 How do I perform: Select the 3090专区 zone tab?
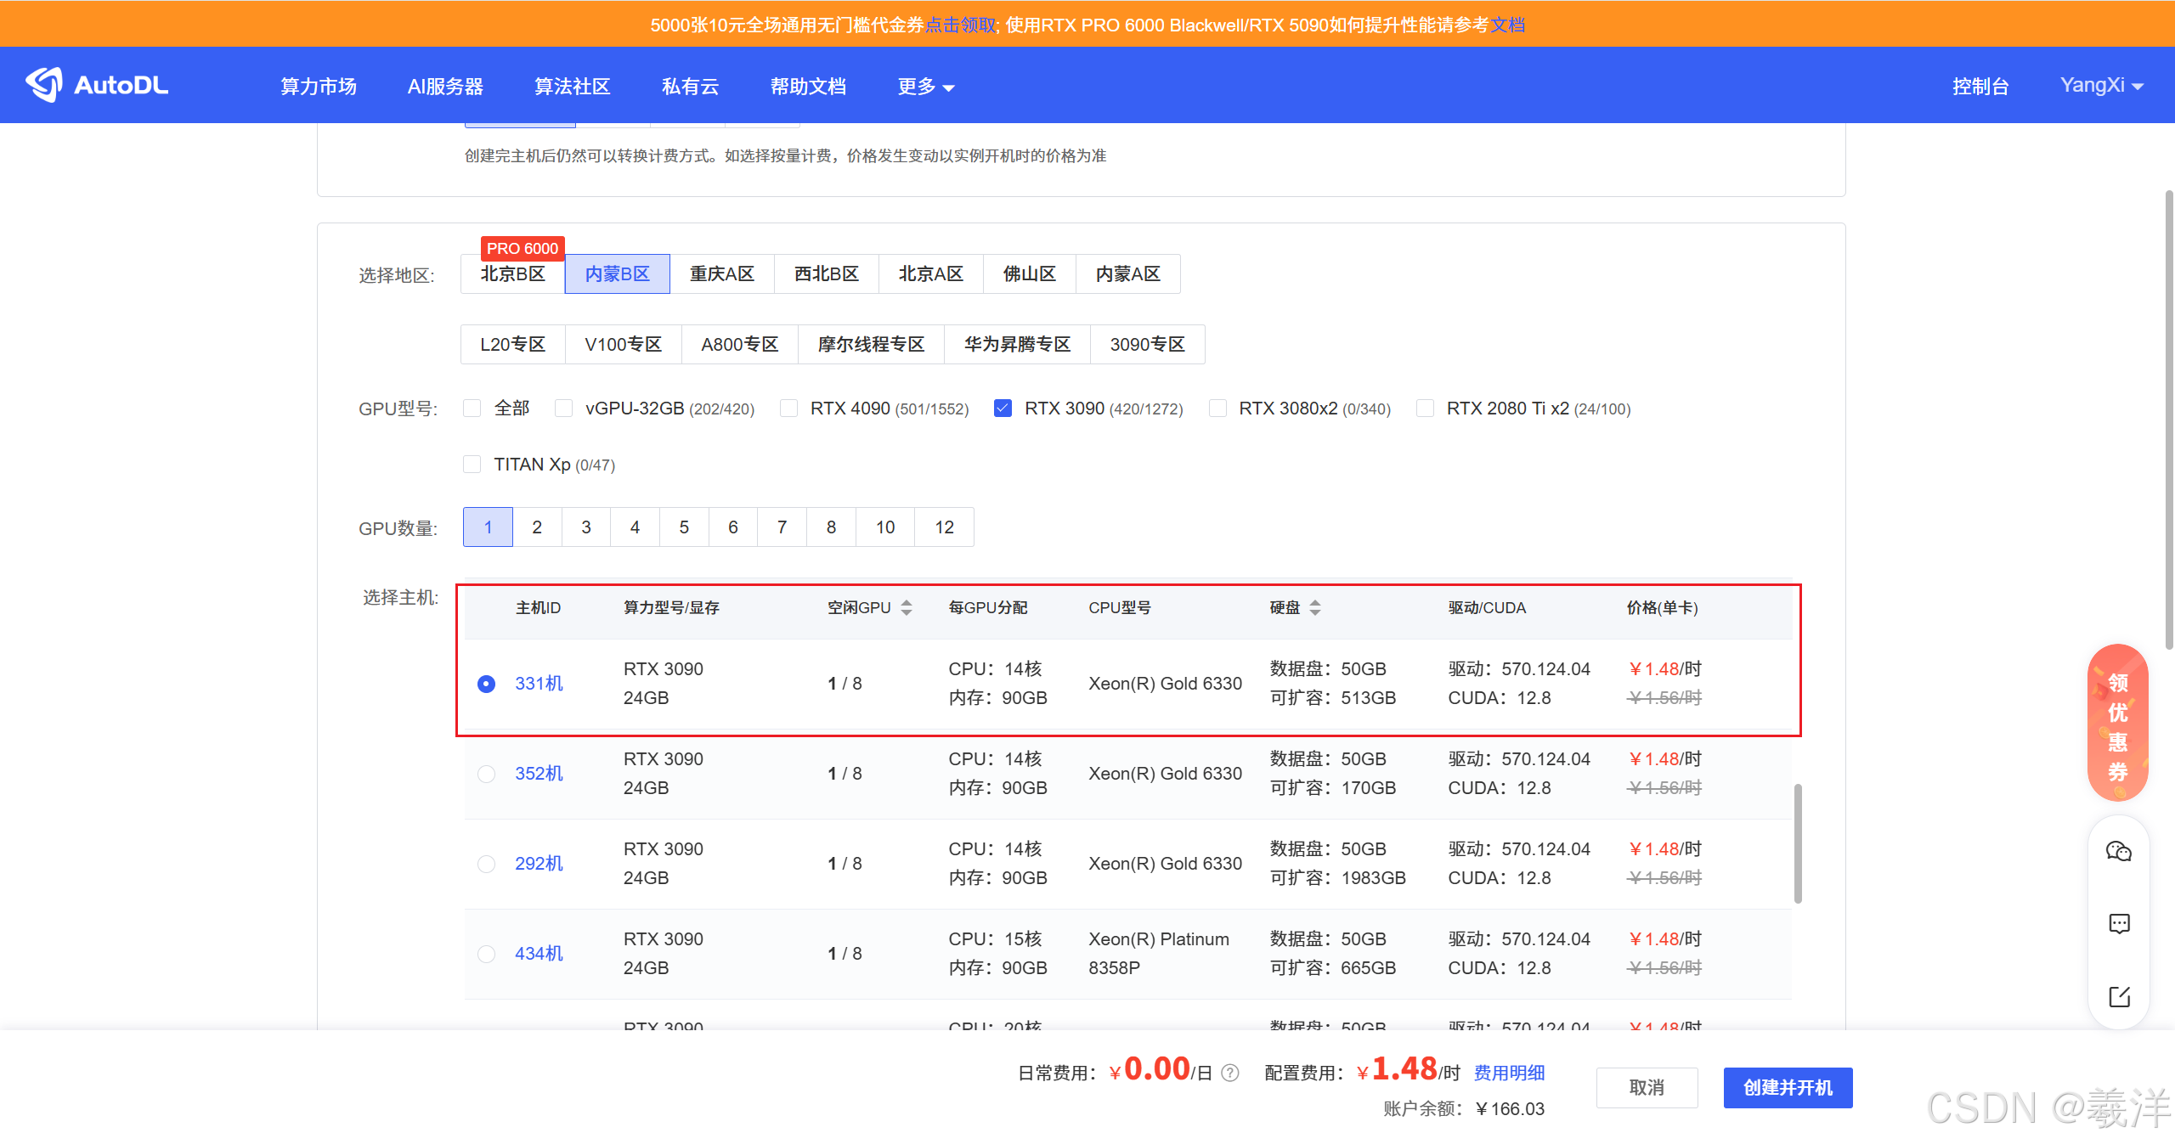(x=1148, y=345)
